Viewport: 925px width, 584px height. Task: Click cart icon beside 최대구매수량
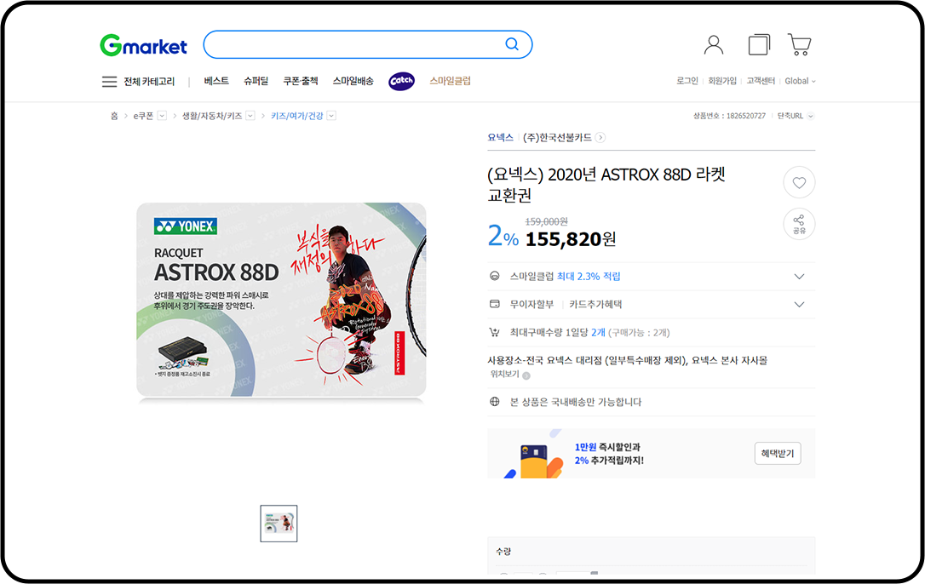(495, 333)
